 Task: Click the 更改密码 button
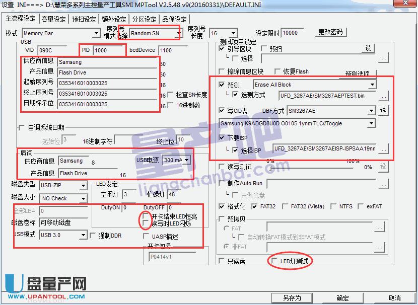(x=330, y=32)
